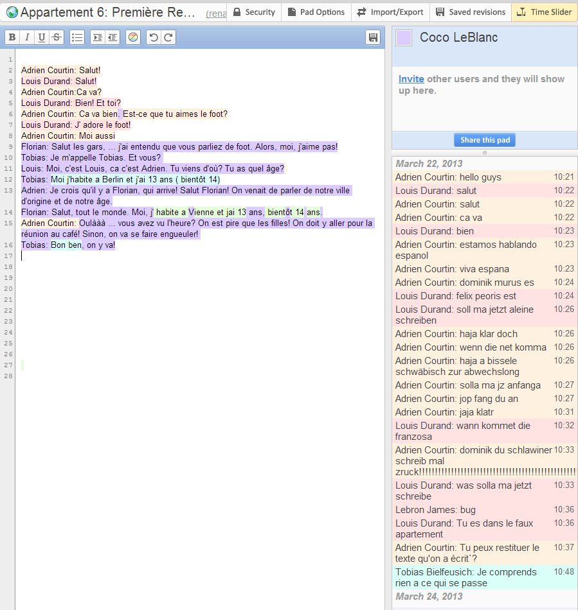Open the Time Slider
The height and width of the screenshot is (610, 578).
544,12
